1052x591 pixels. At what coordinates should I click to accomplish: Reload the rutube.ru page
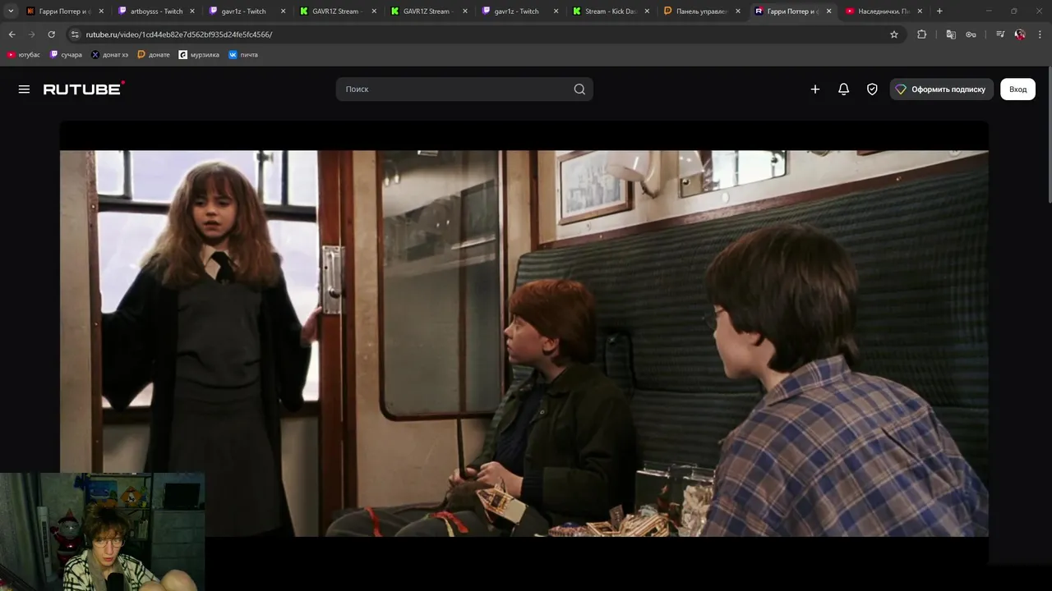[x=51, y=34]
